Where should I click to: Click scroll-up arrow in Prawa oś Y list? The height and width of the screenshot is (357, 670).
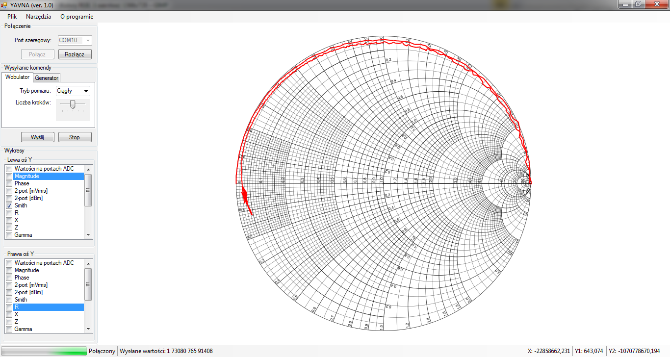point(88,263)
